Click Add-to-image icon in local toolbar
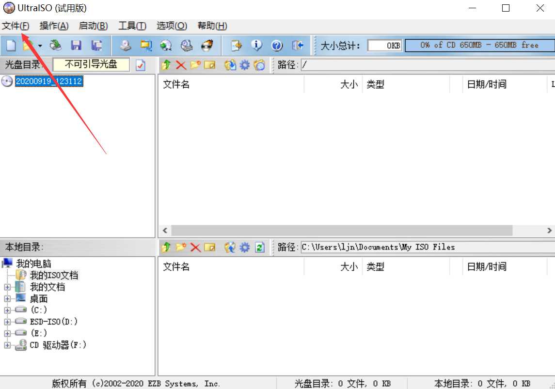The height and width of the screenshot is (389, 555). tap(230, 247)
